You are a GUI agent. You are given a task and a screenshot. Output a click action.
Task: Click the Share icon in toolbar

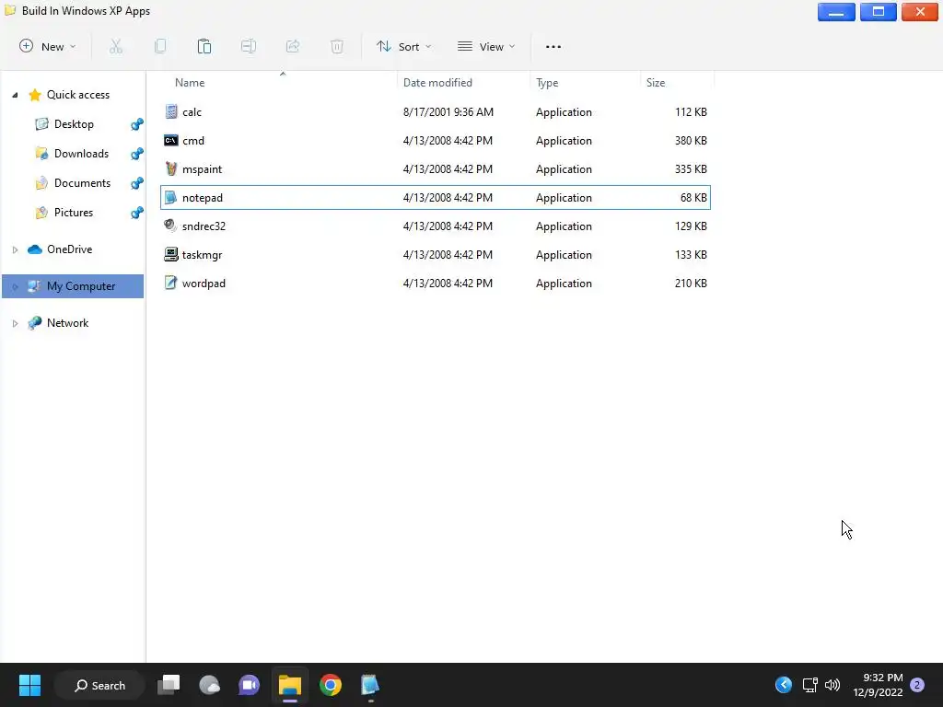pyautogui.click(x=293, y=46)
